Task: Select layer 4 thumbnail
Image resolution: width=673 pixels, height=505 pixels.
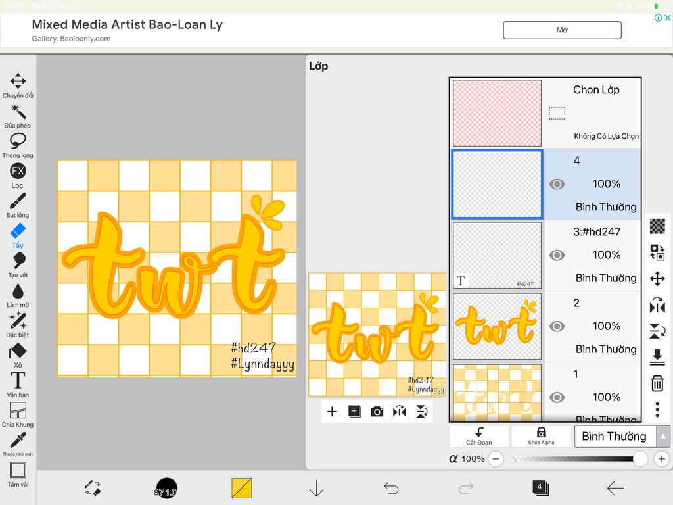Action: [x=497, y=184]
